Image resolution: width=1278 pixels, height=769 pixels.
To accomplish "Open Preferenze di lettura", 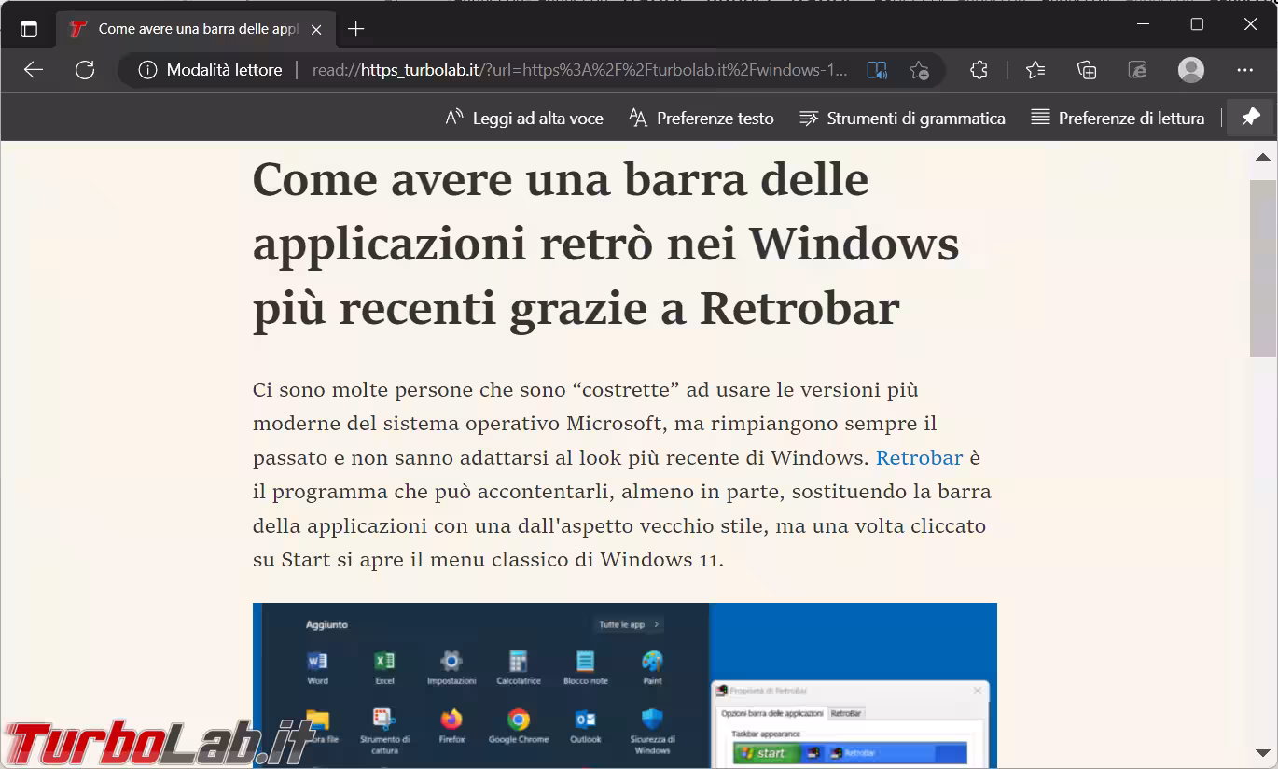I will (x=1118, y=118).
